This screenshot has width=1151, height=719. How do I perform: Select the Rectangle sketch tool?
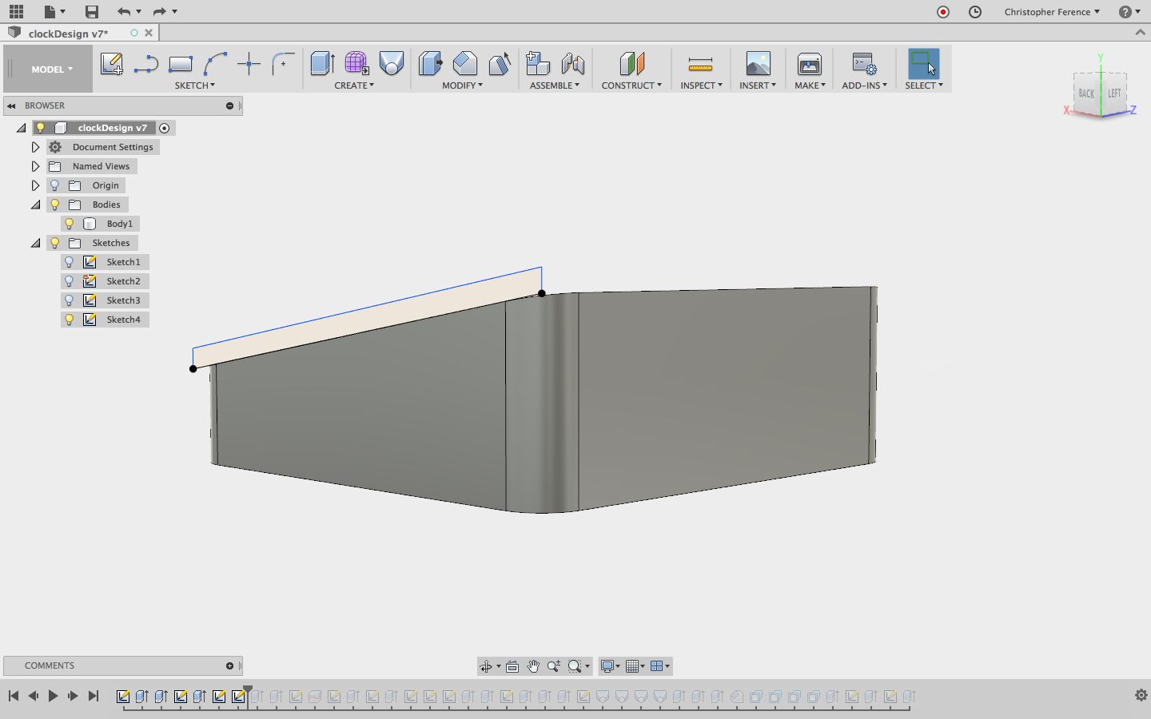tap(181, 64)
